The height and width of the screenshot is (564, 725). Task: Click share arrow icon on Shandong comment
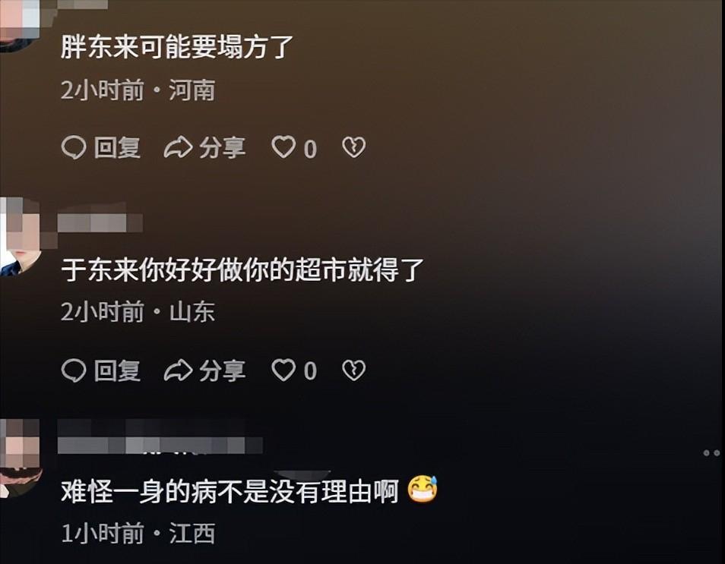(x=178, y=370)
